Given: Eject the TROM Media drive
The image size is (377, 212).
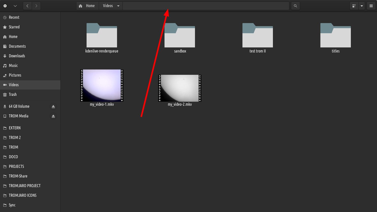Looking at the screenshot, I should coord(53,116).
